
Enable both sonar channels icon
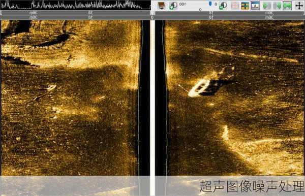click(x=287, y=6)
